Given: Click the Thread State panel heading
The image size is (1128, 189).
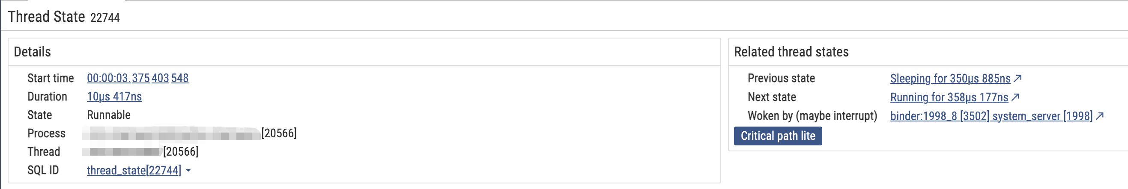Looking at the screenshot, I should coord(46,17).
